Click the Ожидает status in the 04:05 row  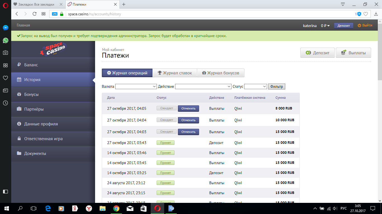[x=167, y=108]
